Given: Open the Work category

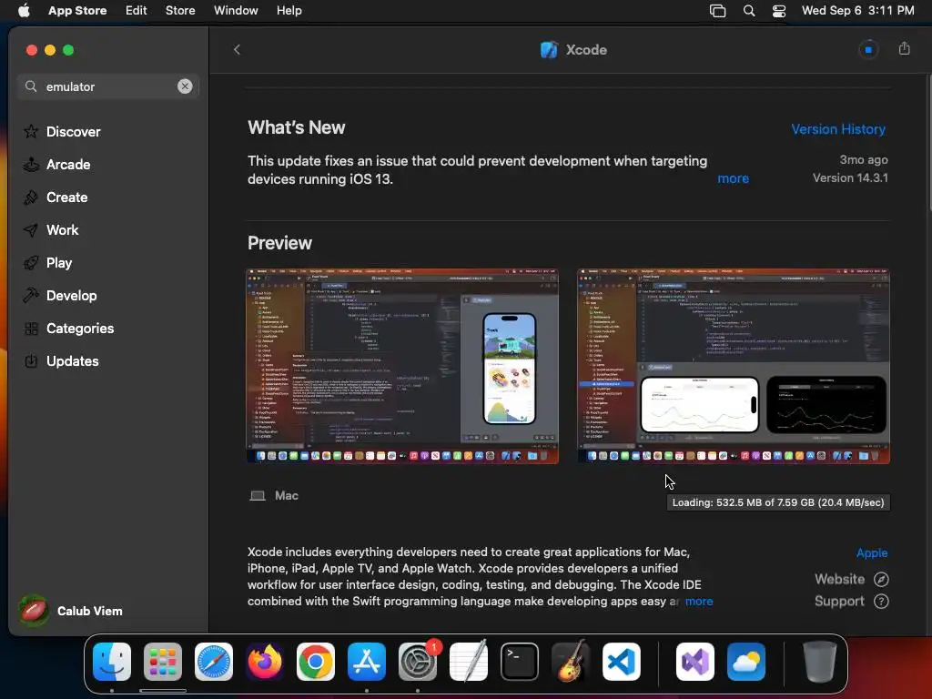Looking at the screenshot, I should pyautogui.click(x=51, y=230).
